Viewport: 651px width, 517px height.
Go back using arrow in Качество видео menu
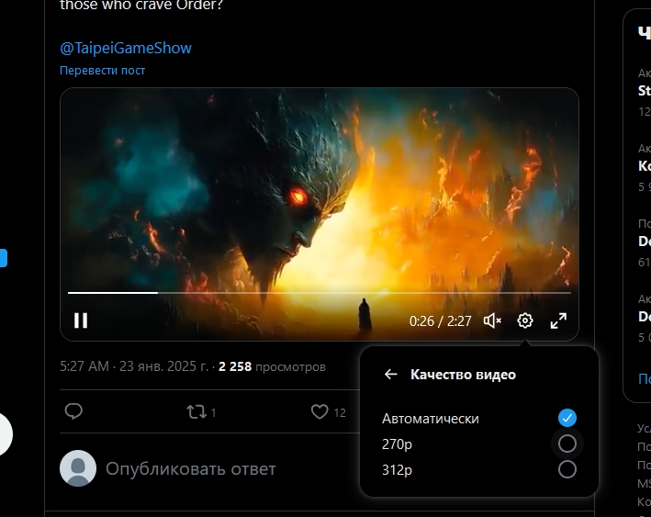pos(390,374)
